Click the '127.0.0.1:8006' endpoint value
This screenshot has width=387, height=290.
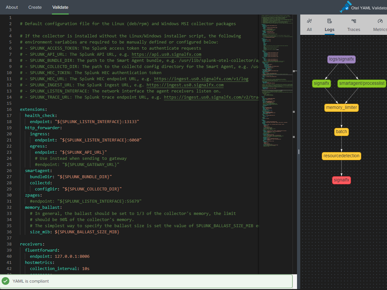pyautogui.click(x=72, y=256)
